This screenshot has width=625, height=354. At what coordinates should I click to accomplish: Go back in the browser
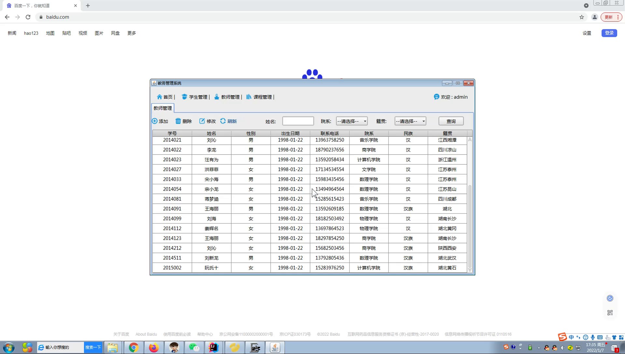pyautogui.click(x=7, y=17)
